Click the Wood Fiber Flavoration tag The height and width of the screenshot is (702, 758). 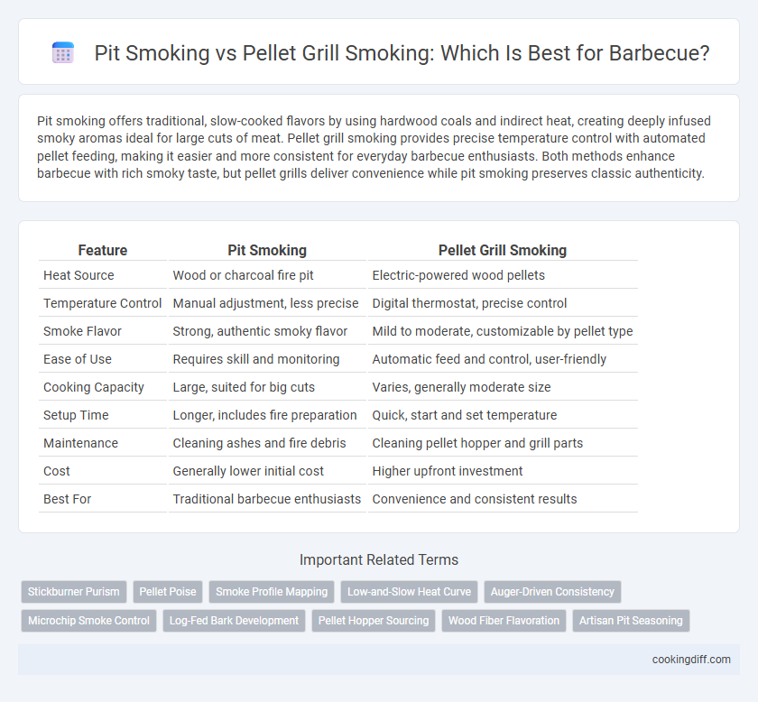[x=504, y=621]
